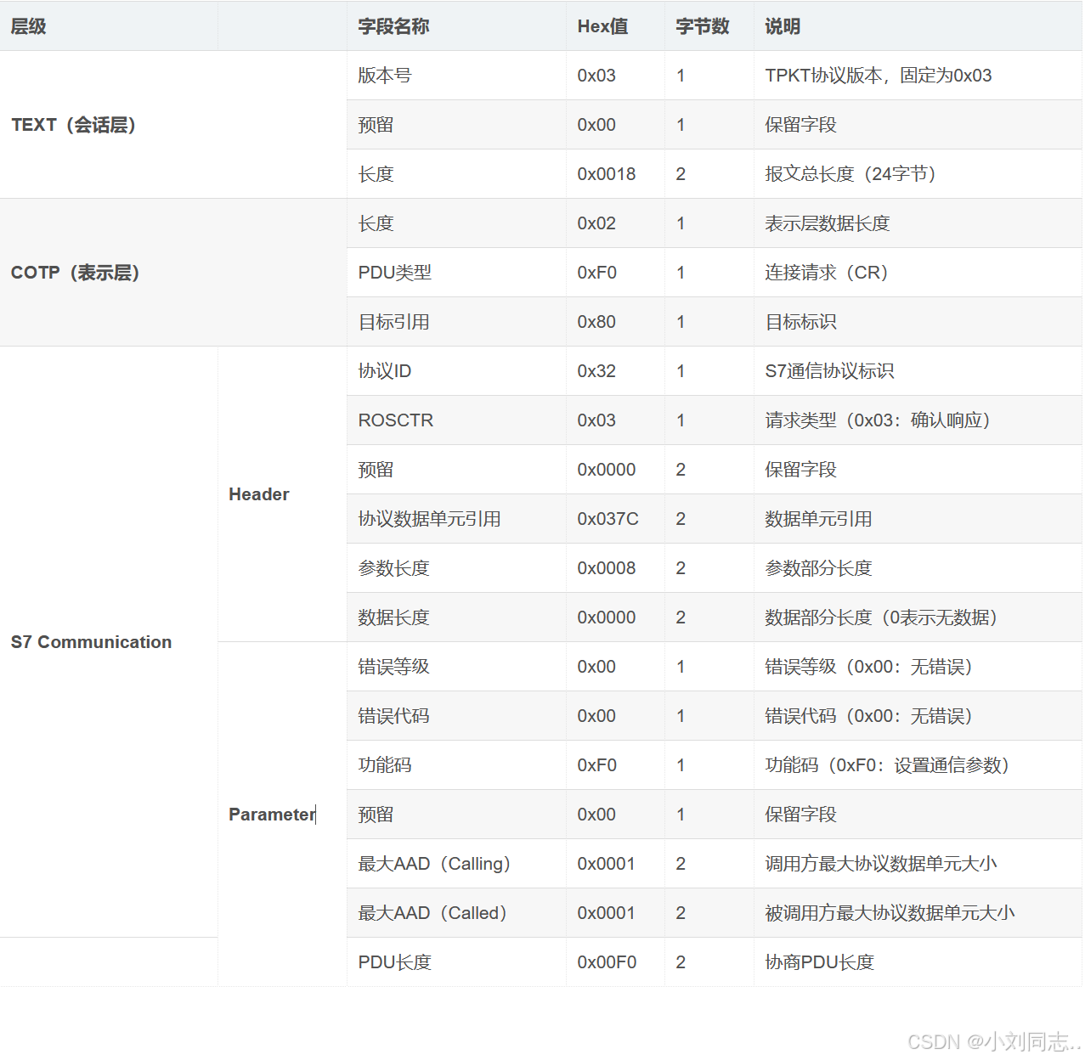This screenshot has height=1060, width=1085.
Task: Click hex 0x0001 in the 最大AAD(Calling) row
Action: click(x=607, y=864)
